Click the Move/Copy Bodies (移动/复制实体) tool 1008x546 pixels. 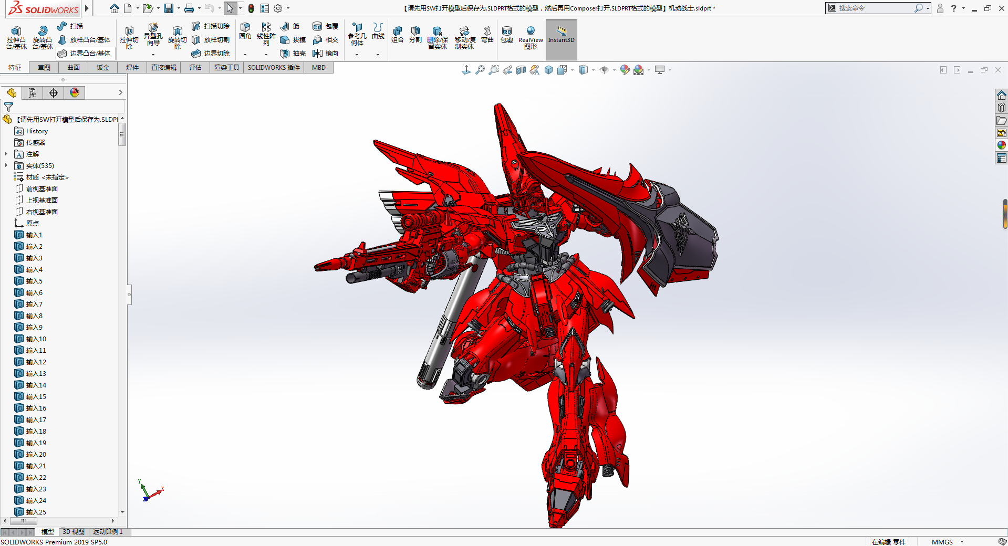465,38
